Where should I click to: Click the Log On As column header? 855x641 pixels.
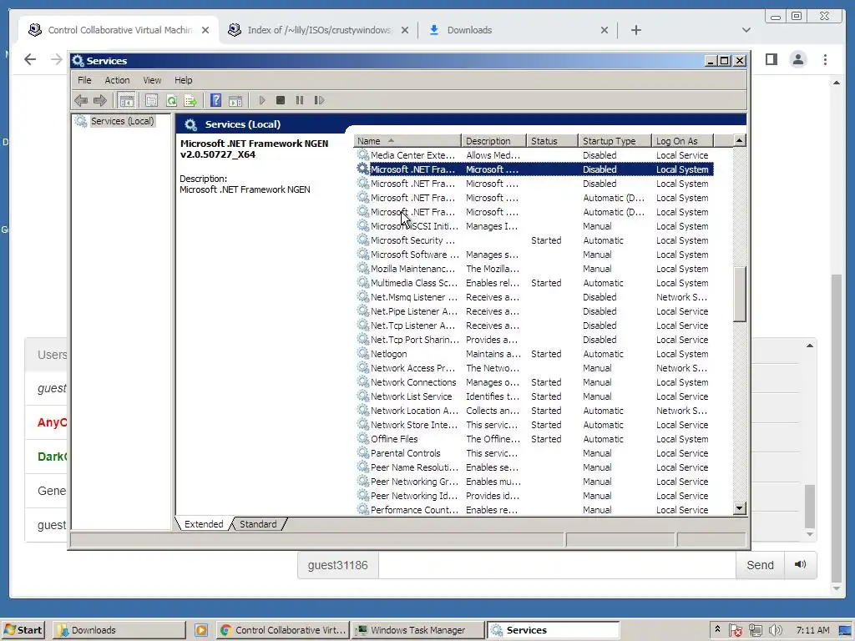682,140
